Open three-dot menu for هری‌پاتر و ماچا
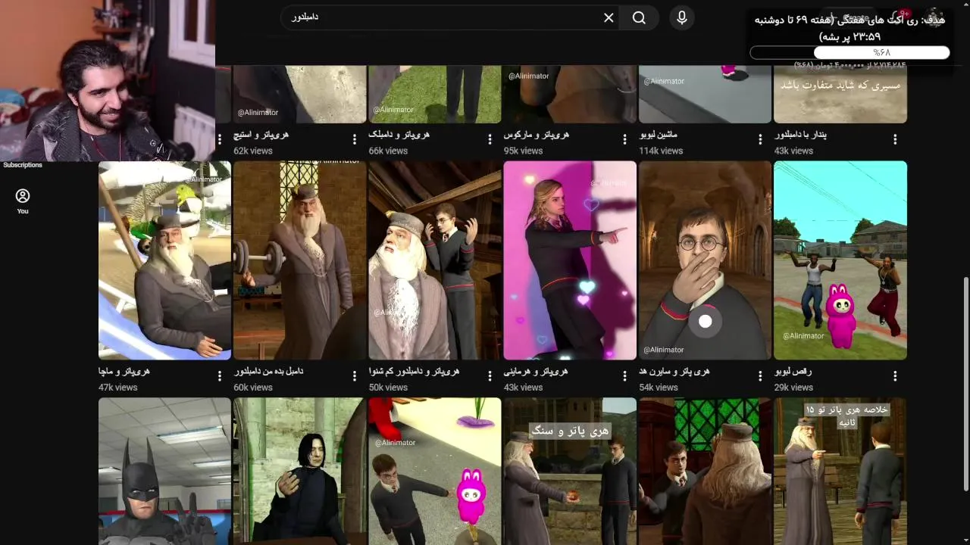 (220, 376)
